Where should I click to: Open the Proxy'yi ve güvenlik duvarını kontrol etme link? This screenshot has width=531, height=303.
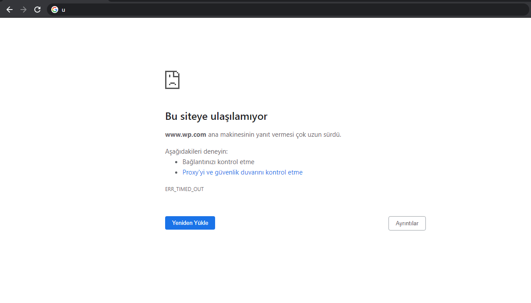tap(242, 172)
